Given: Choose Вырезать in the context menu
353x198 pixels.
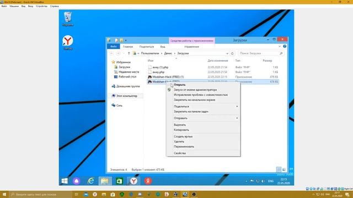Looking at the screenshot, I should click(180, 125).
